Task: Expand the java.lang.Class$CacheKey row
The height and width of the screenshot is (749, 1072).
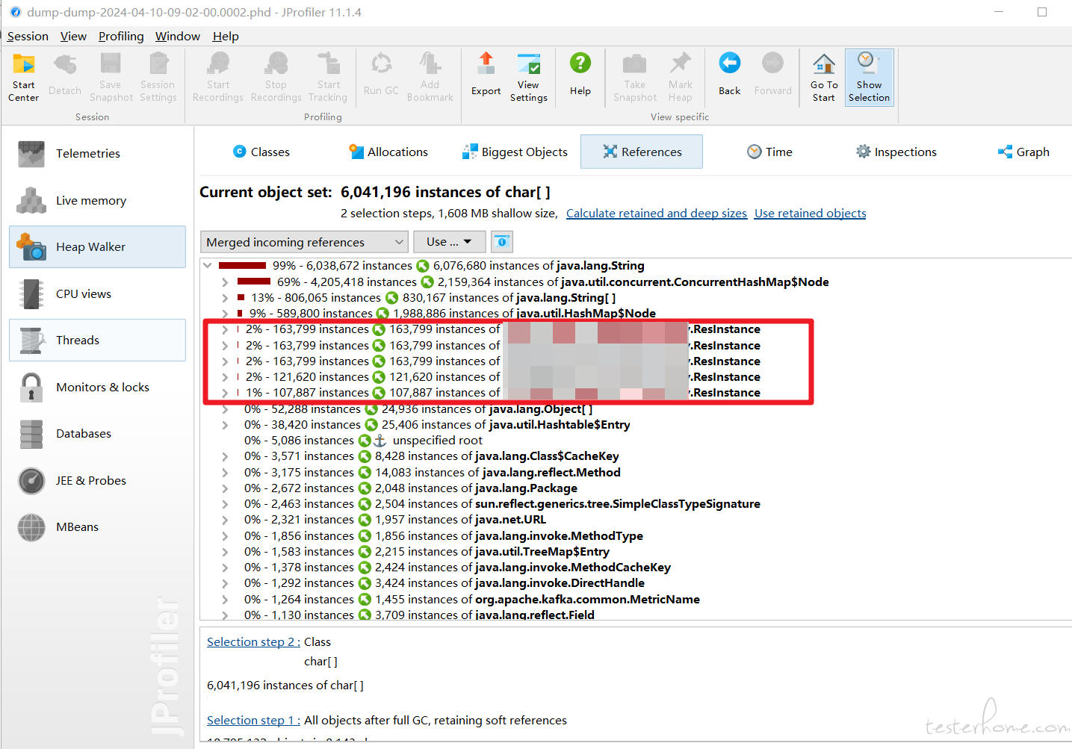Action: [225, 456]
